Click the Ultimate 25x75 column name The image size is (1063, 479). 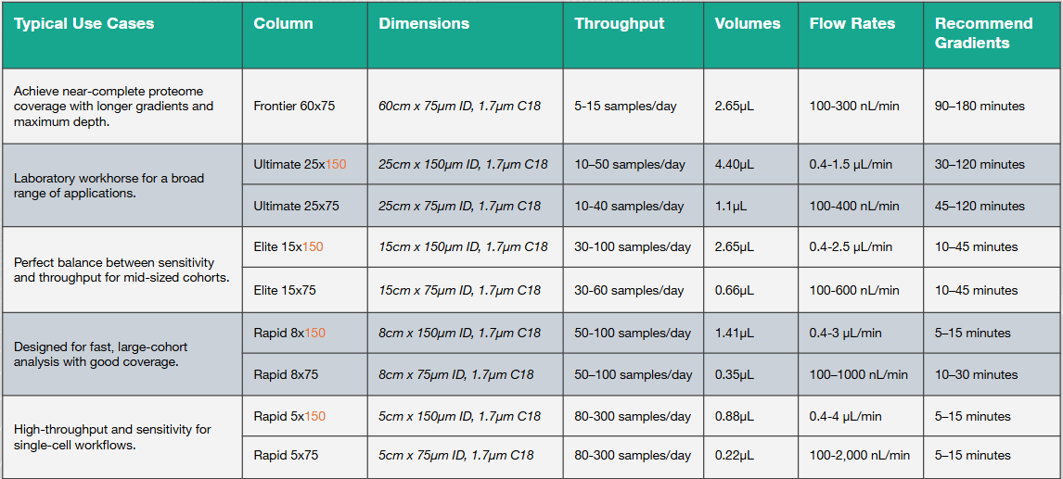click(297, 206)
